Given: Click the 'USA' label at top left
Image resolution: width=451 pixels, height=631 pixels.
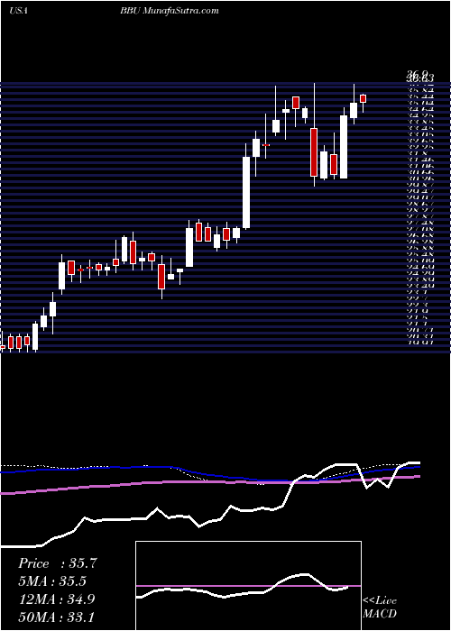Looking at the screenshot, I should coord(18,11).
